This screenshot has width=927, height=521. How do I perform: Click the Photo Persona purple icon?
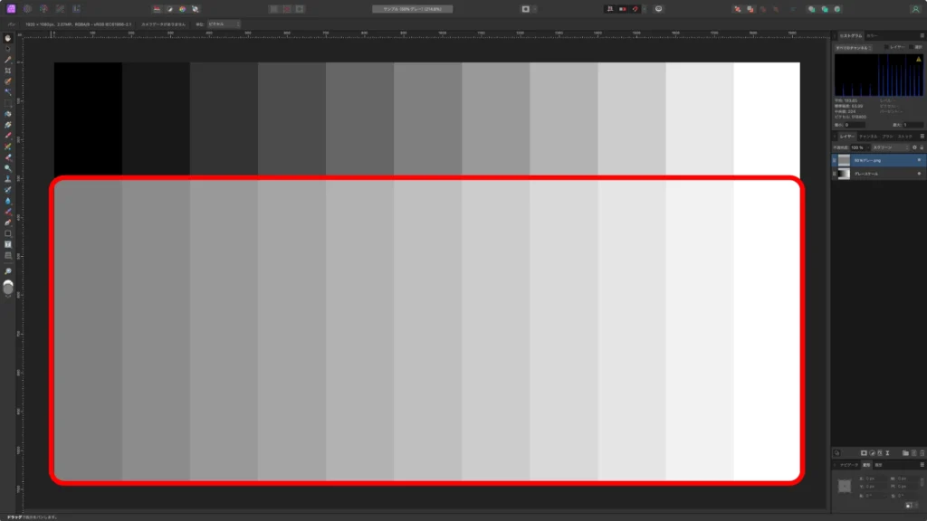(x=11, y=9)
